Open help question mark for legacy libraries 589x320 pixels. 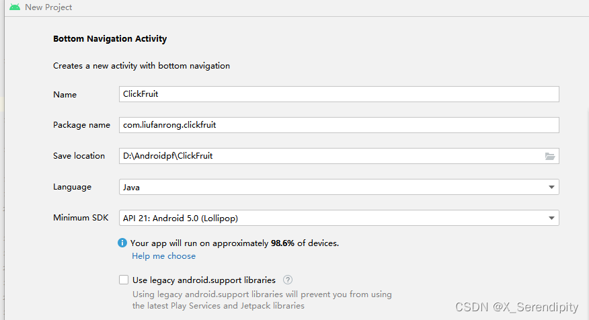pos(288,280)
